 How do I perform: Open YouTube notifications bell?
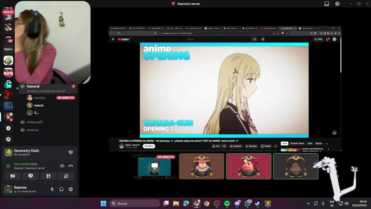pyautogui.click(x=328, y=39)
